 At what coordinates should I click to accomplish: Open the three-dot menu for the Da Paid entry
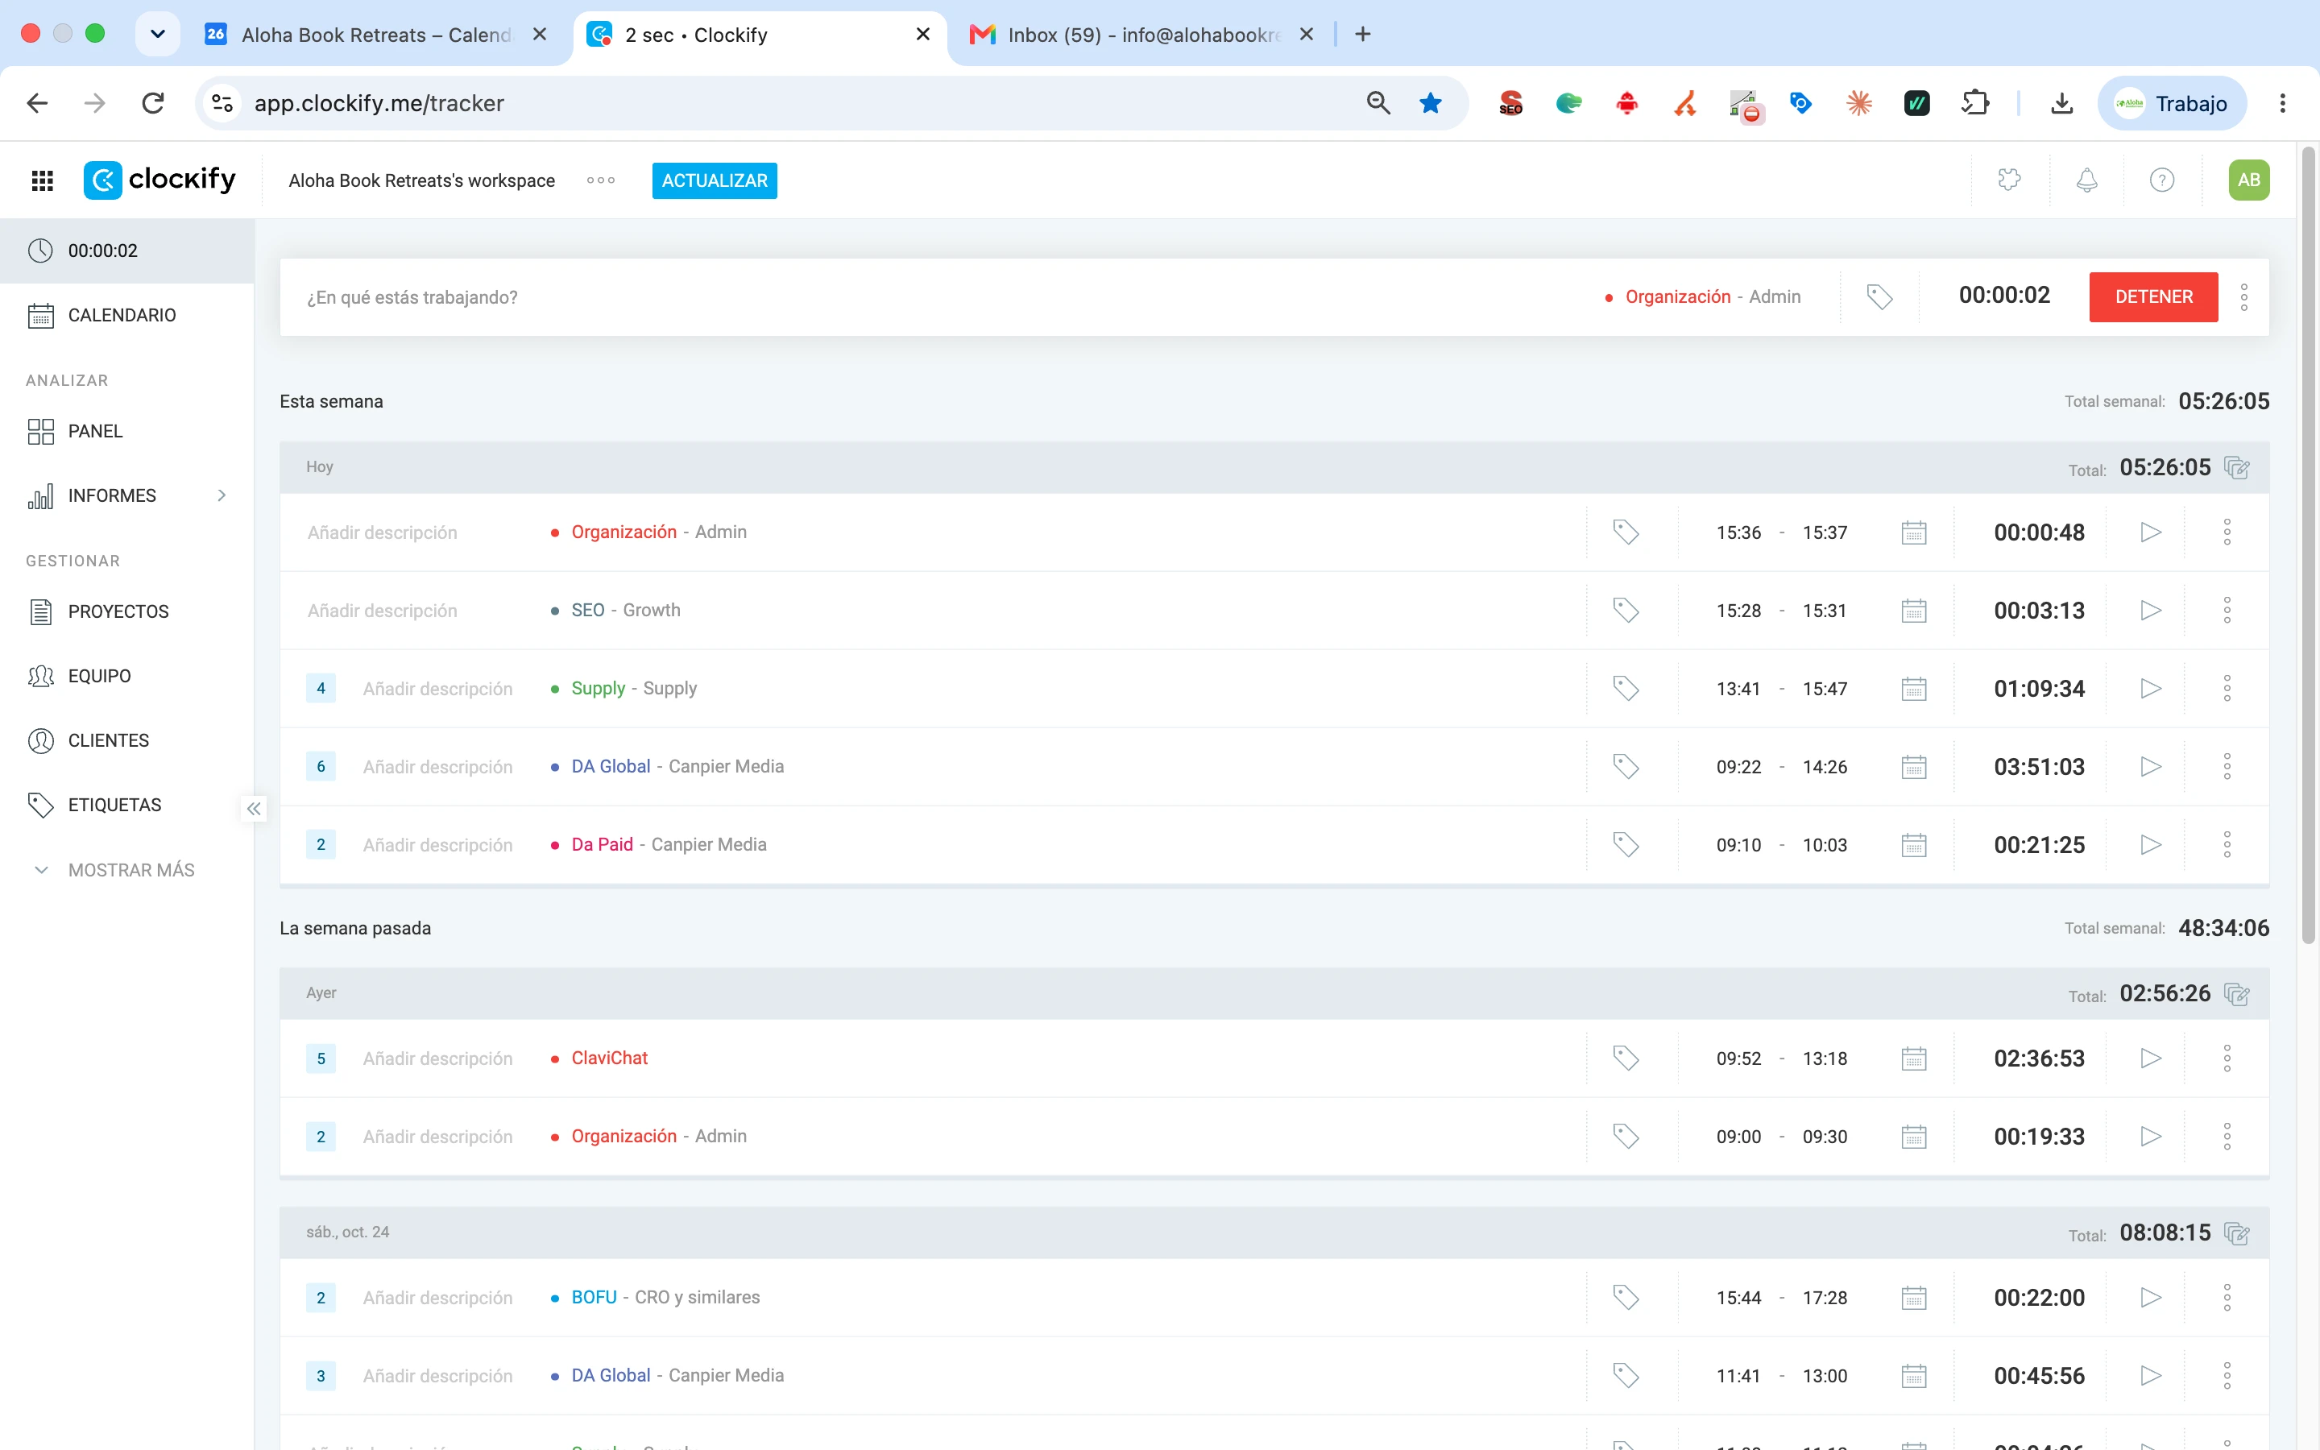point(2226,845)
